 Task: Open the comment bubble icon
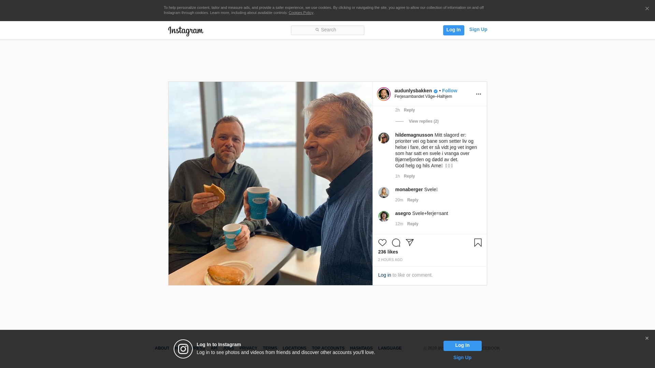pos(396,243)
